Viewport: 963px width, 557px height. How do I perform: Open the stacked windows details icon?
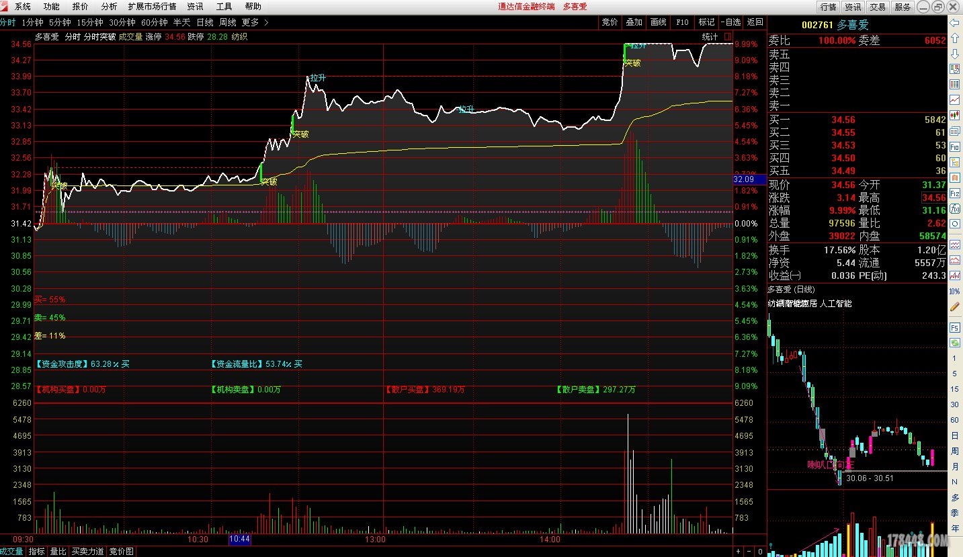tap(954, 131)
